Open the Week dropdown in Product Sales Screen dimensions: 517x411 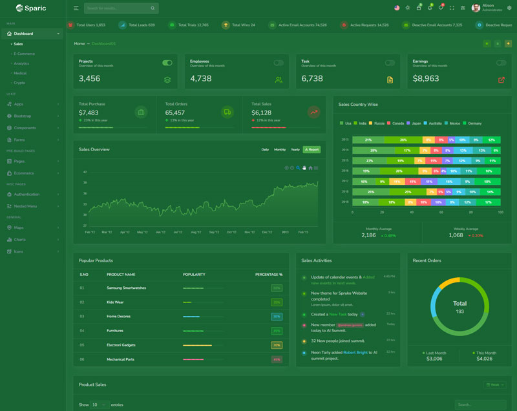pos(494,385)
